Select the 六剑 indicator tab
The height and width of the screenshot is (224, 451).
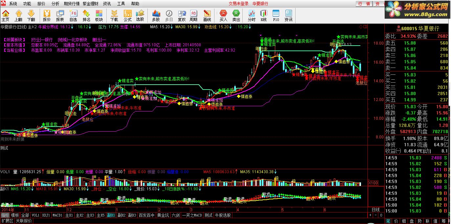176,215
